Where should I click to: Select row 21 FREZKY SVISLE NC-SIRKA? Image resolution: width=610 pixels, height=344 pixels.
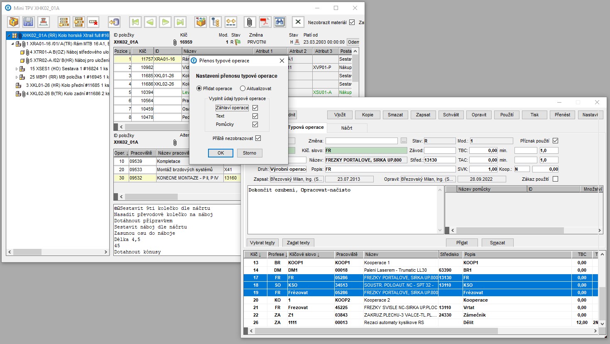[x=421, y=307]
